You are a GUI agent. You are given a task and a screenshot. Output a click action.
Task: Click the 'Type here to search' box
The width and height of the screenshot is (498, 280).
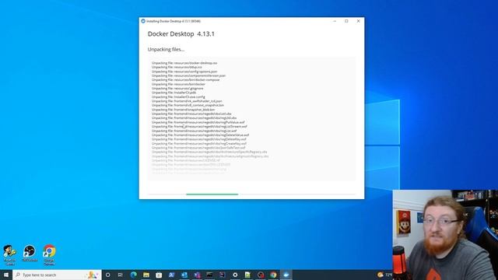[57, 275]
